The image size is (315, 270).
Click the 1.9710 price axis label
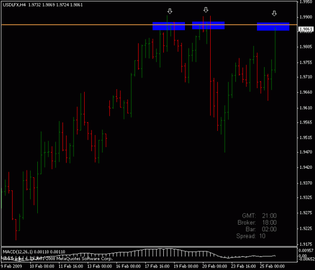[x=306, y=77]
